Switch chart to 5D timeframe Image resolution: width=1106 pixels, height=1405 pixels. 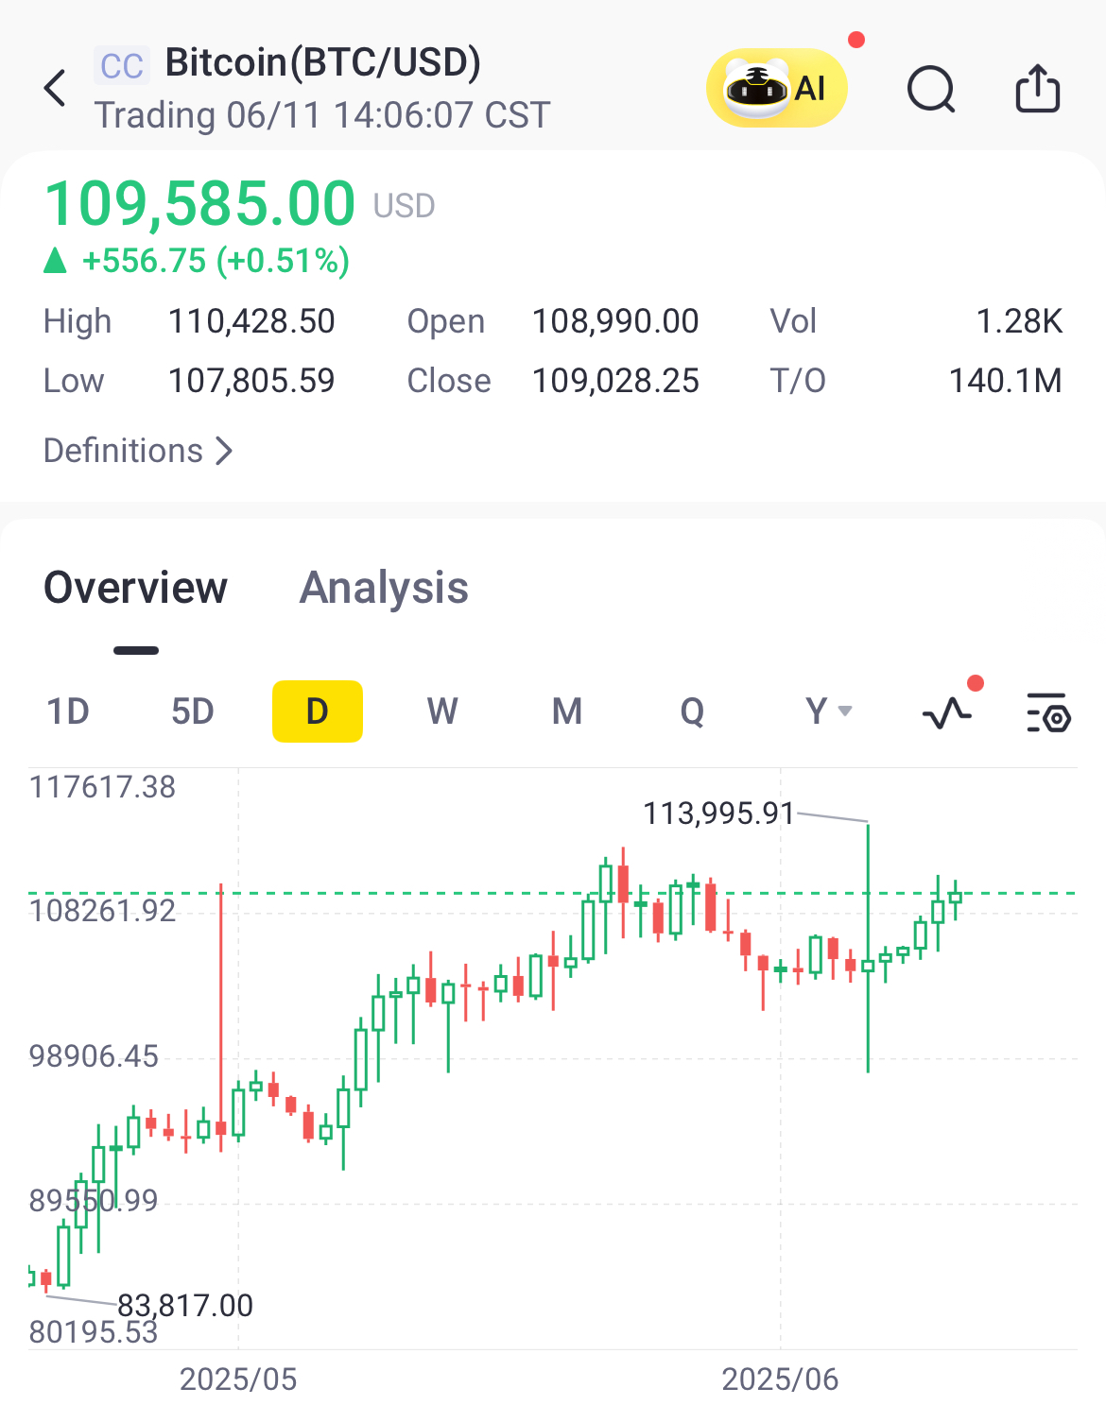(193, 711)
